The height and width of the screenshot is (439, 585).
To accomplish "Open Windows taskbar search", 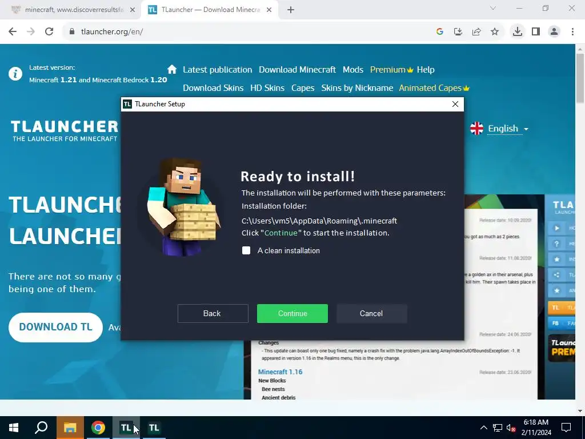I will pyautogui.click(x=41, y=428).
